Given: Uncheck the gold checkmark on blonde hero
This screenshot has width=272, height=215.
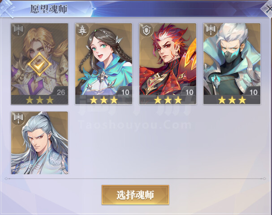Looking at the screenshot, I should click(39, 64).
